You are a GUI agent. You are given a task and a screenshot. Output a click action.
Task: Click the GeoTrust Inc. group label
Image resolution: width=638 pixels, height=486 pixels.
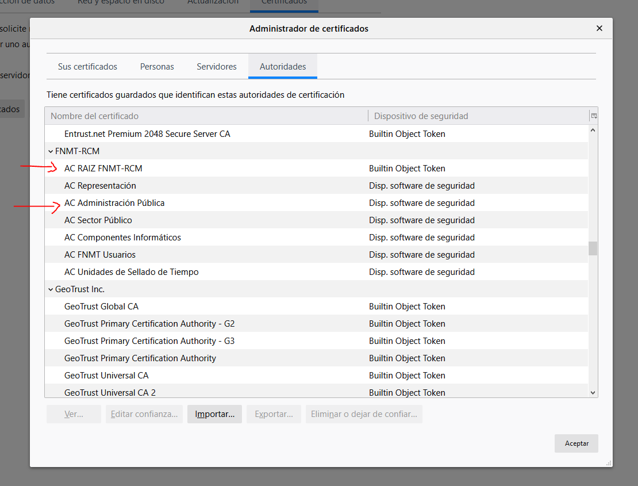pyautogui.click(x=80, y=289)
